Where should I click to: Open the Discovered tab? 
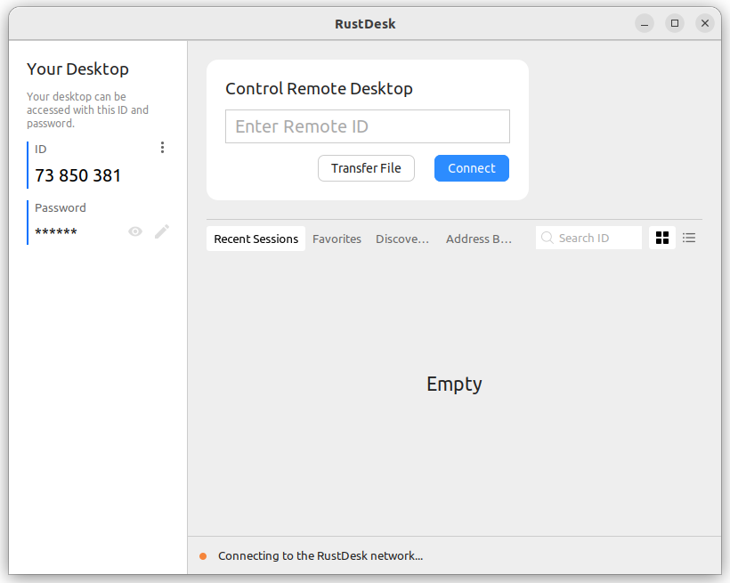[402, 239]
